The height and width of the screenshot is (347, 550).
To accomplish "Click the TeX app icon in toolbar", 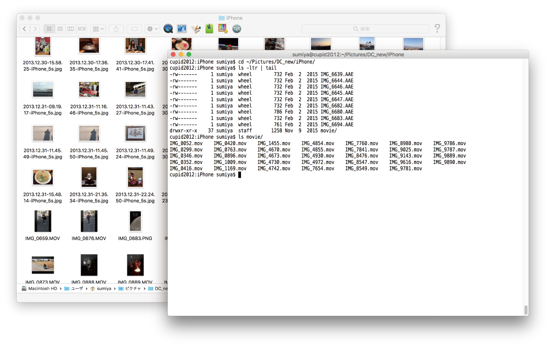I will tap(237, 29).
